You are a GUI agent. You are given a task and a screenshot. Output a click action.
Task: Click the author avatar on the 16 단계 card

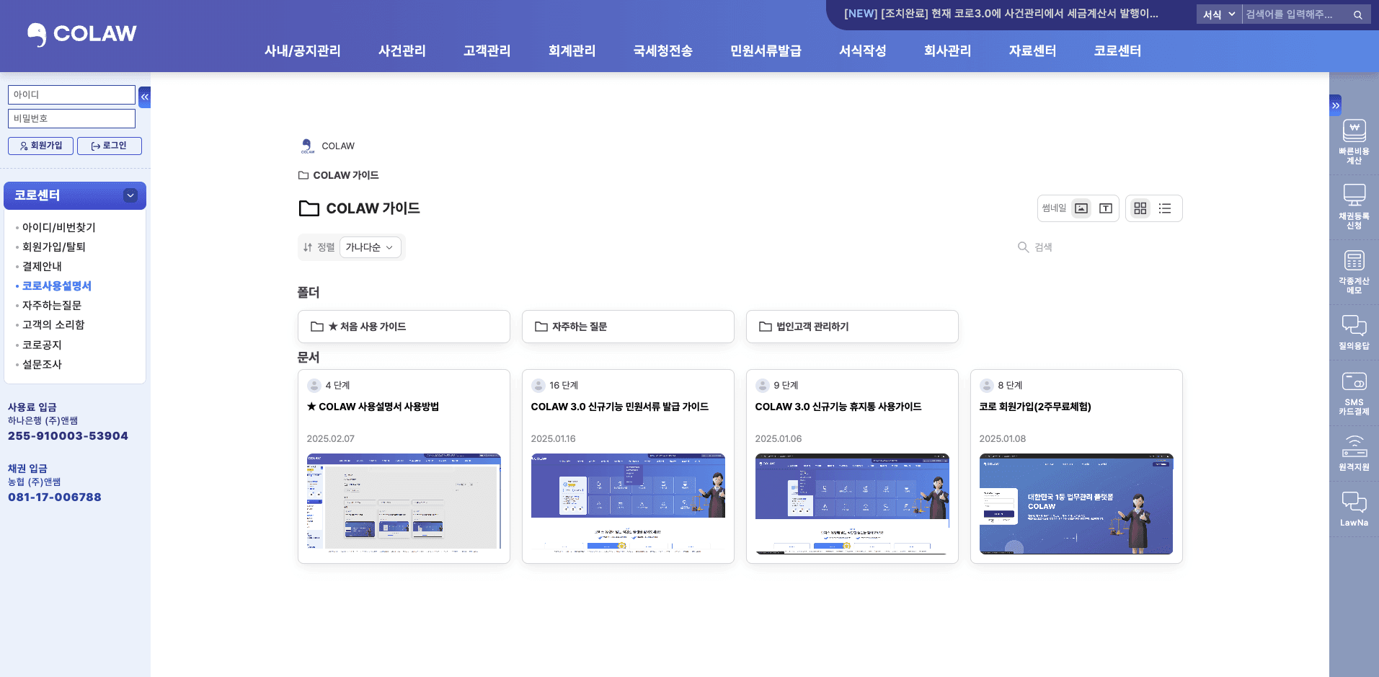point(538,386)
